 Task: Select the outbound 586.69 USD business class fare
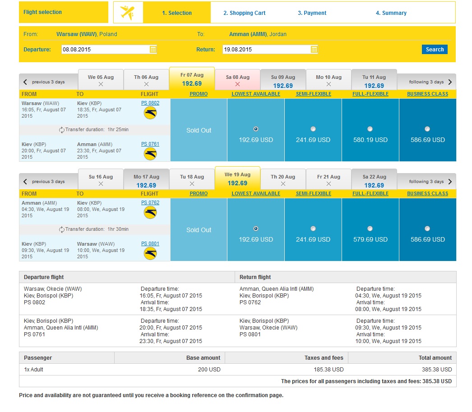(x=427, y=129)
